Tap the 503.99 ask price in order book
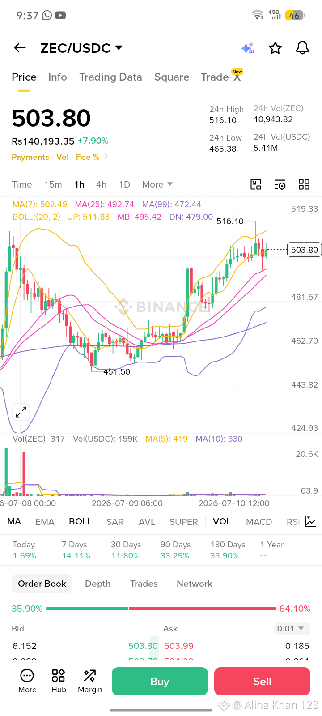This screenshot has width=322, height=716. tap(179, 646)
